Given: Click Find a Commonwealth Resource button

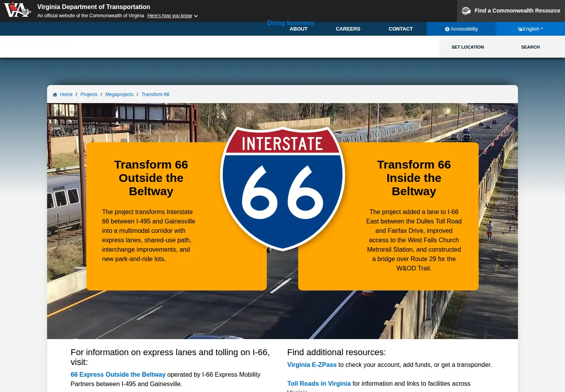Looking at the screenshot, I should point(511,11).
